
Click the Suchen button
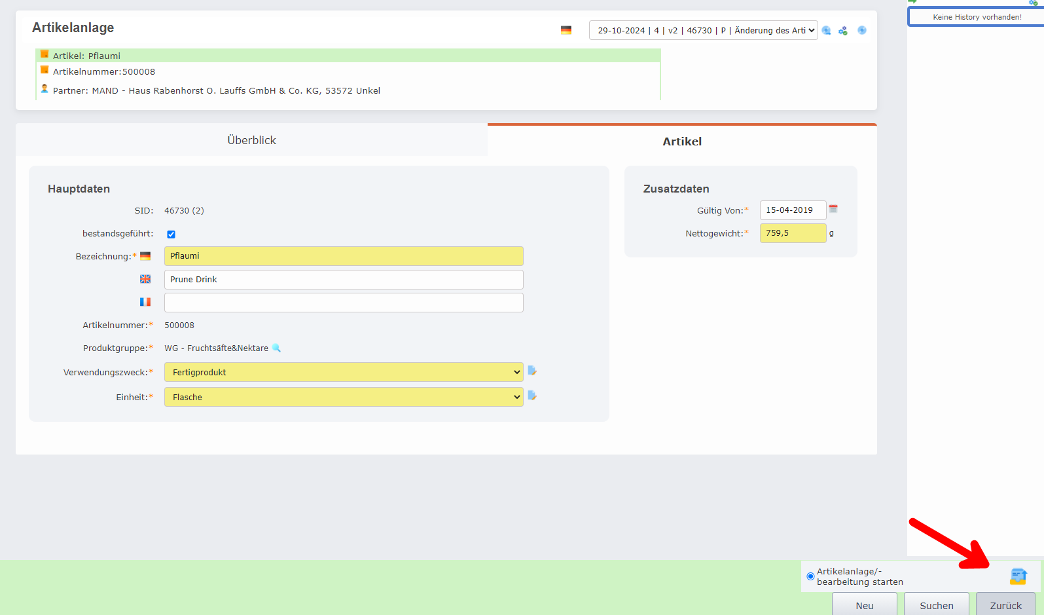(x=936, y=605)
